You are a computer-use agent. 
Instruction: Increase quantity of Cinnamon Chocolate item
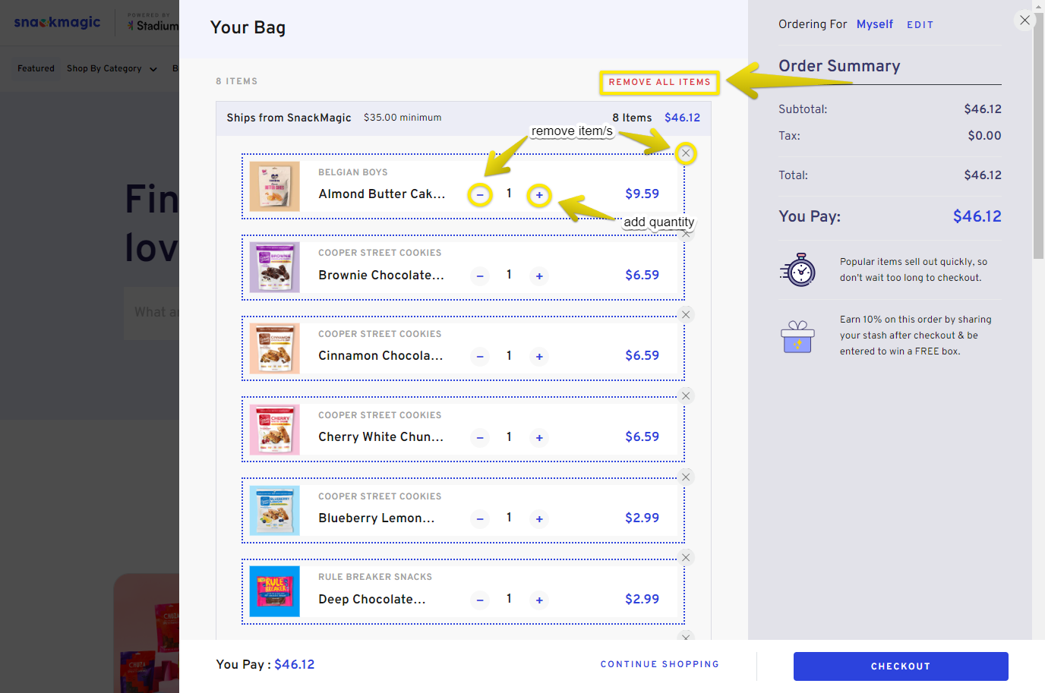coord(539,357)
